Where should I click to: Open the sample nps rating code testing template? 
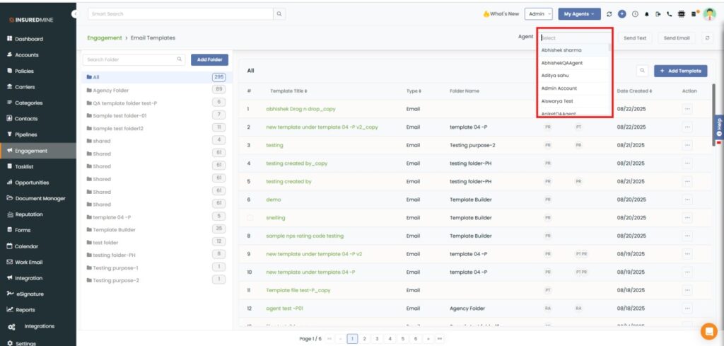point(305,236)
